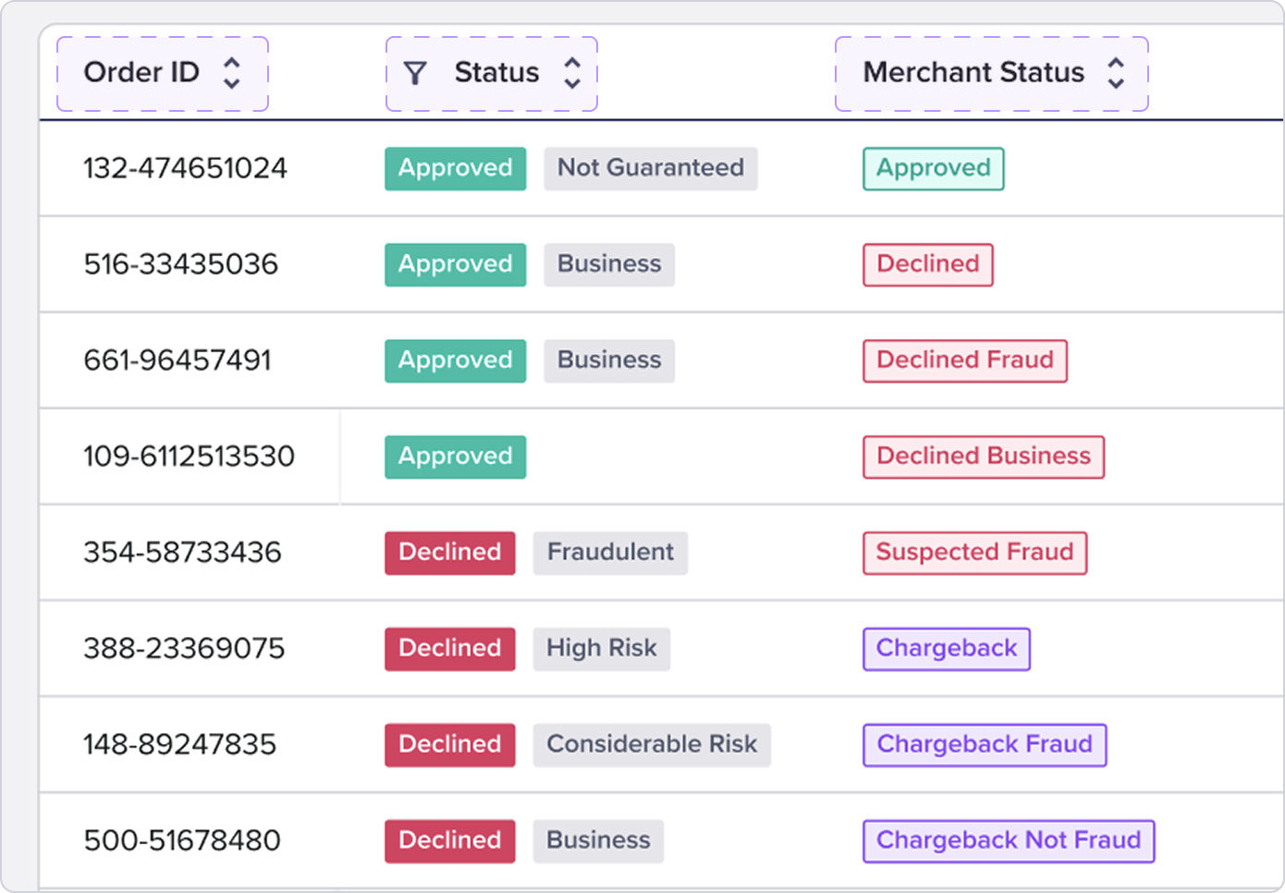Viewport: 1285px width, 893px height.
Task: Open order 516-33435036
Action: point(180,264)
